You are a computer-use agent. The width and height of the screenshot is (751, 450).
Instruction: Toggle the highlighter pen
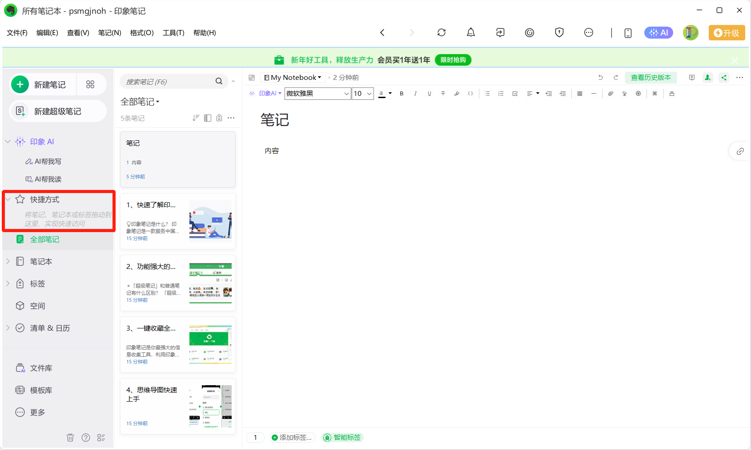(x=457, y=94)
